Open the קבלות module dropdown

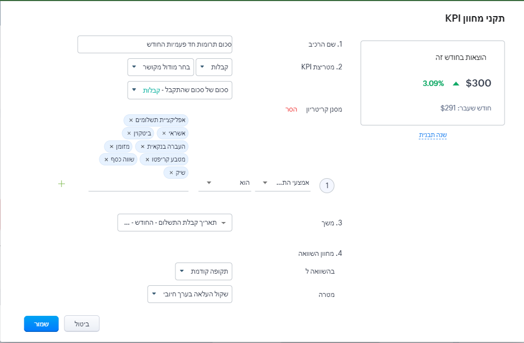pos(214,67)
